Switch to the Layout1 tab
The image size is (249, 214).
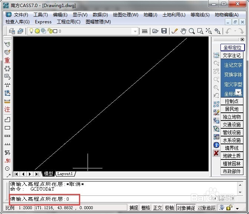coord(65,174)
